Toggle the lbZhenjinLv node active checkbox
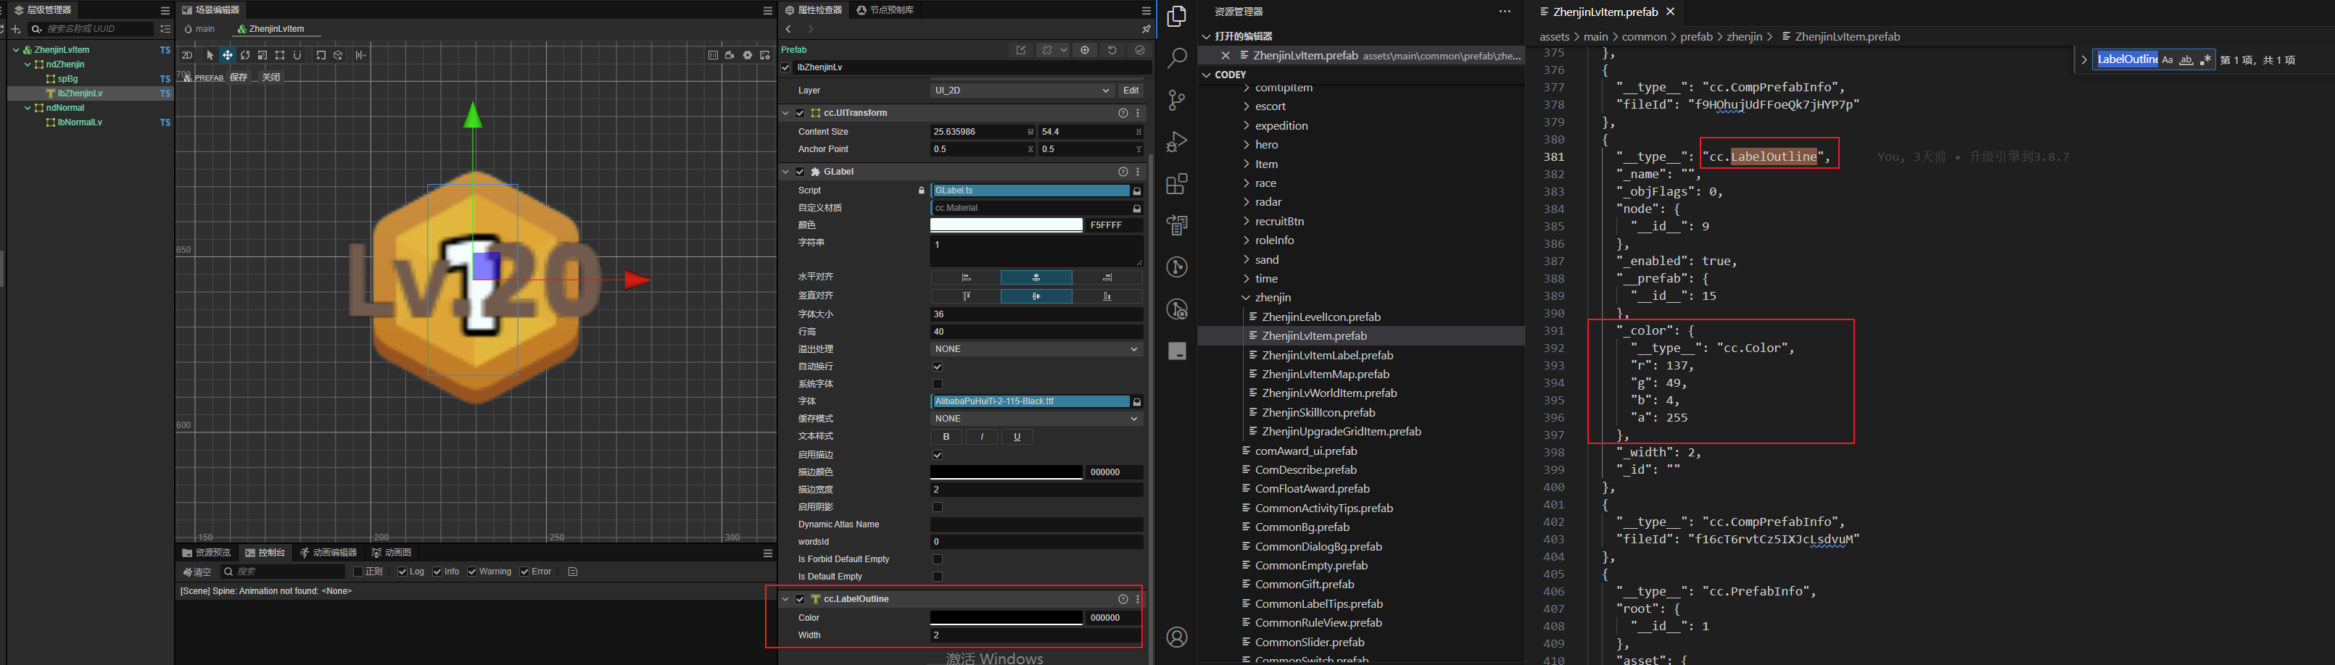The image size is (2335, 665). (x=786, y=68)
